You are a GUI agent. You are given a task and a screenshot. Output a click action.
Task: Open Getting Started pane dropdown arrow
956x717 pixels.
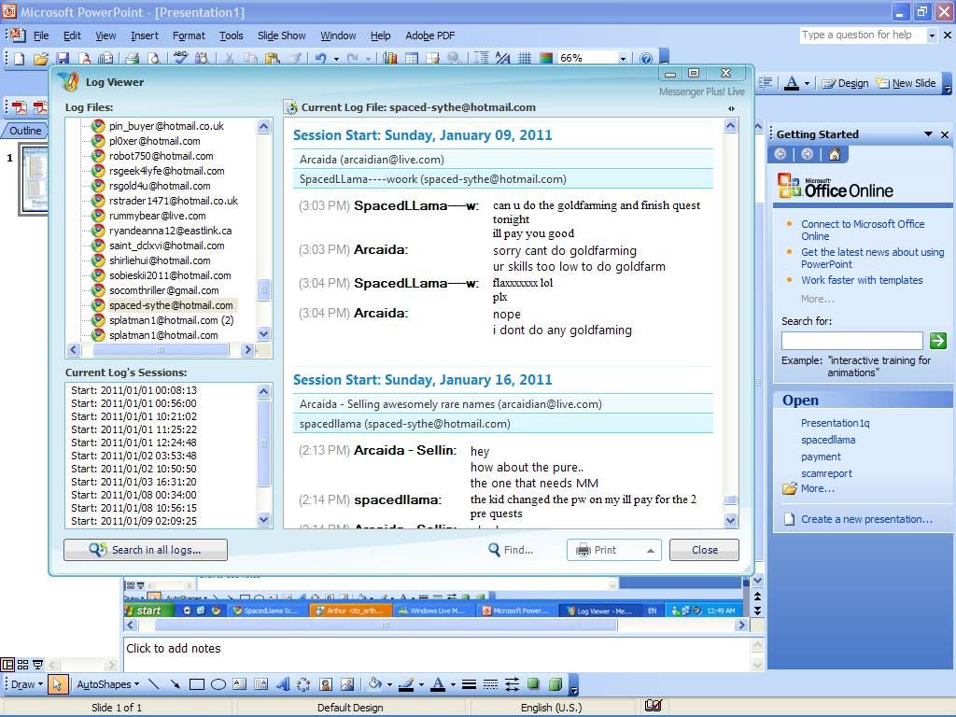pos(928,134)
